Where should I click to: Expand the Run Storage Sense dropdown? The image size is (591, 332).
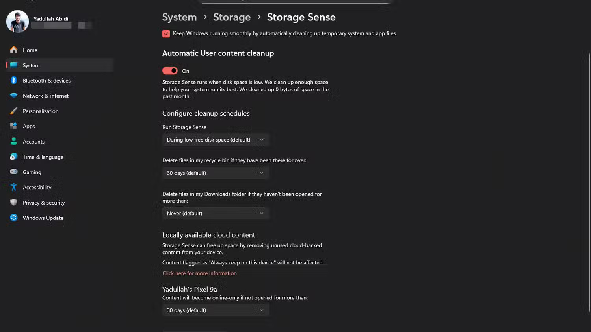coord(215,140)
